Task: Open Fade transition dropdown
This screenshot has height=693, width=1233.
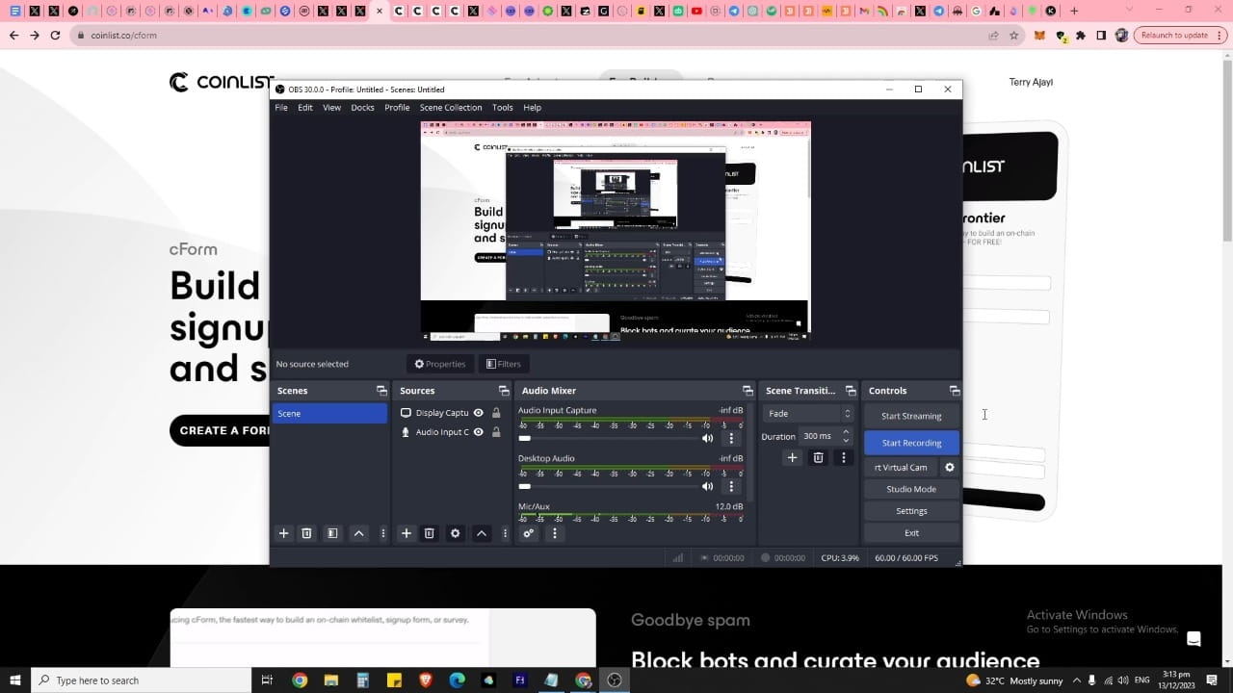Action: tap(808, 414)
